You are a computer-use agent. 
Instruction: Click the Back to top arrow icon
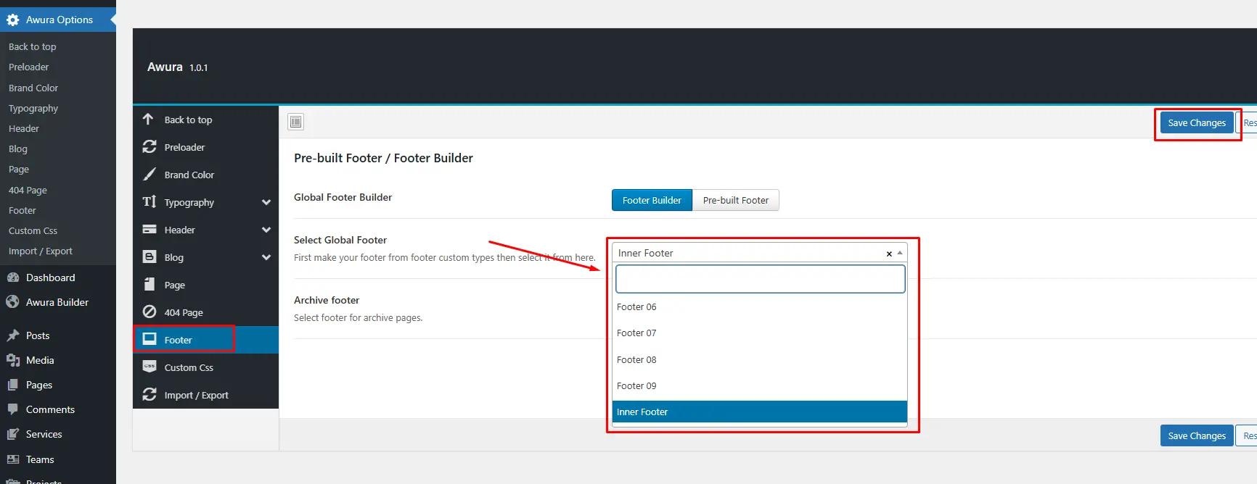148,119
